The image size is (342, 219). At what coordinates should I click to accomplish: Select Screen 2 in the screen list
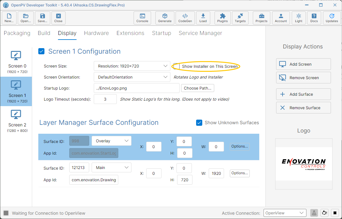16,121
